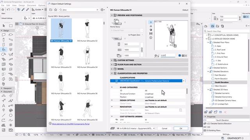This screenshot has height=140, width=250.
Task: Select the Marquee tool in the toolbox
Action: tap(11, 26)
